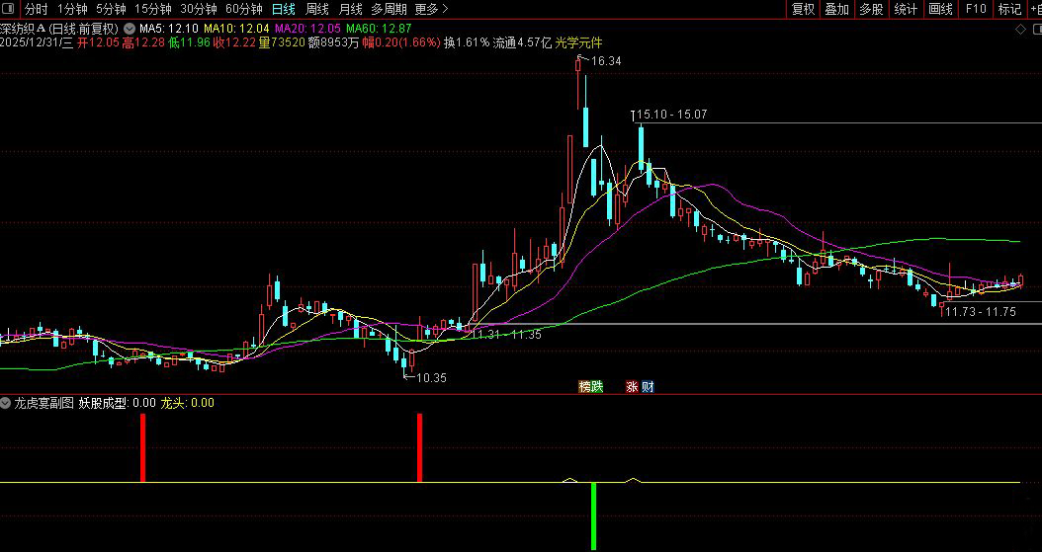Click the 量73520 volume value
The width and height of the screenshot is (1042, 552).
[x=282, y=42]
